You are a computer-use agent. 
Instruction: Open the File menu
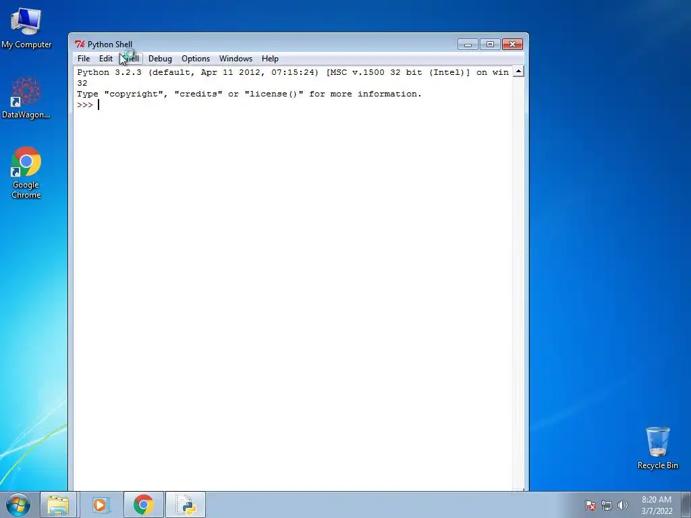click(x=84, y=59)
